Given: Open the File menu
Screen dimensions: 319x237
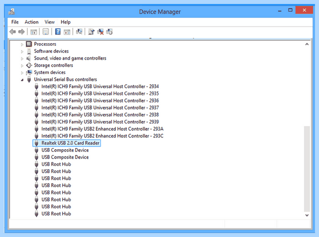Looking at the screenshot, I should [15, 22].
